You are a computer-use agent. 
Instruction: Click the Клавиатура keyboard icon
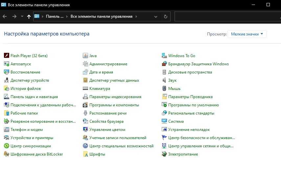pos(85,89)
